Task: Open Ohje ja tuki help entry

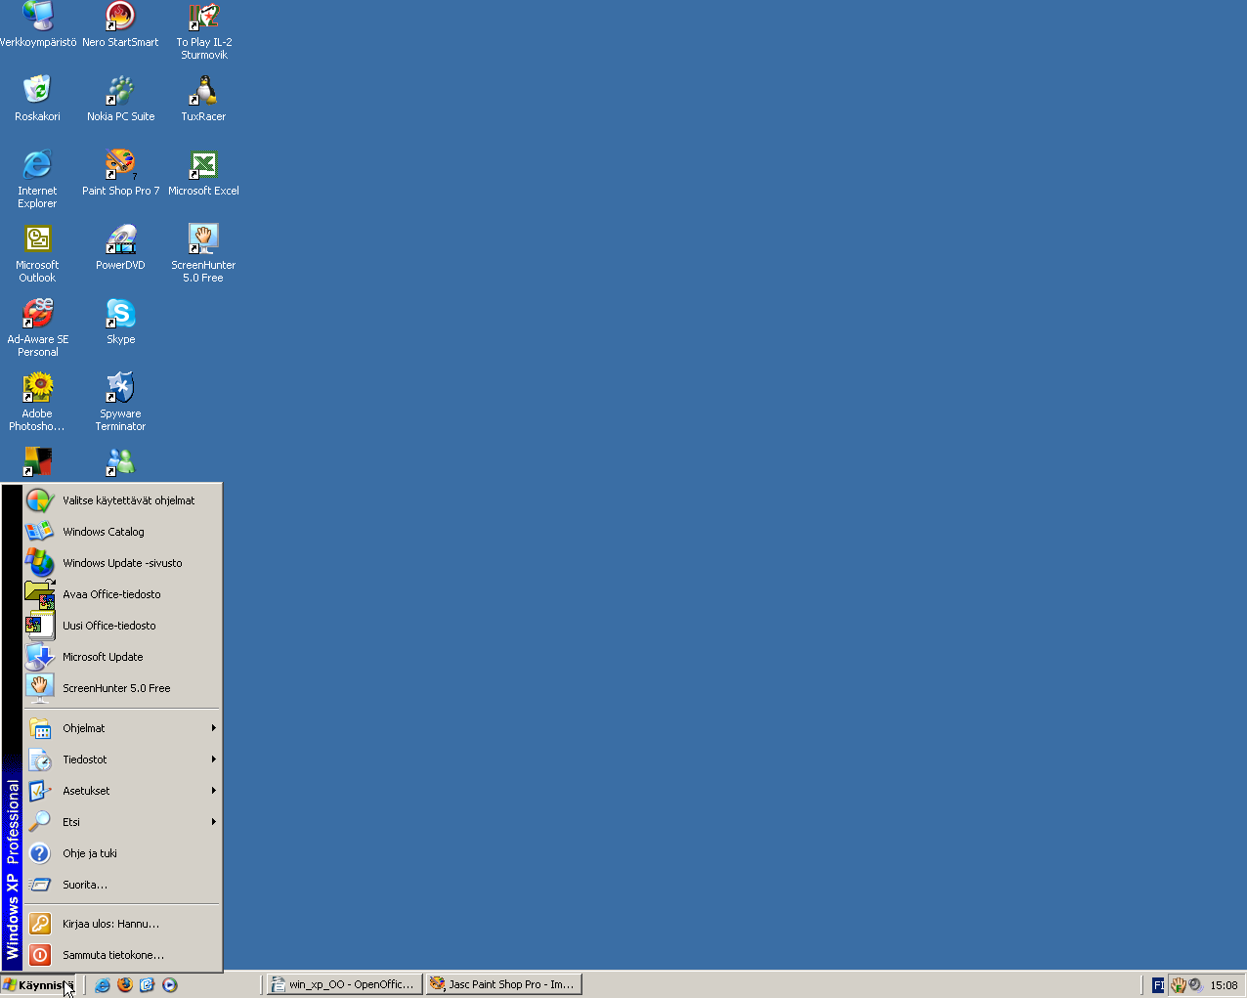Action: 123,853
